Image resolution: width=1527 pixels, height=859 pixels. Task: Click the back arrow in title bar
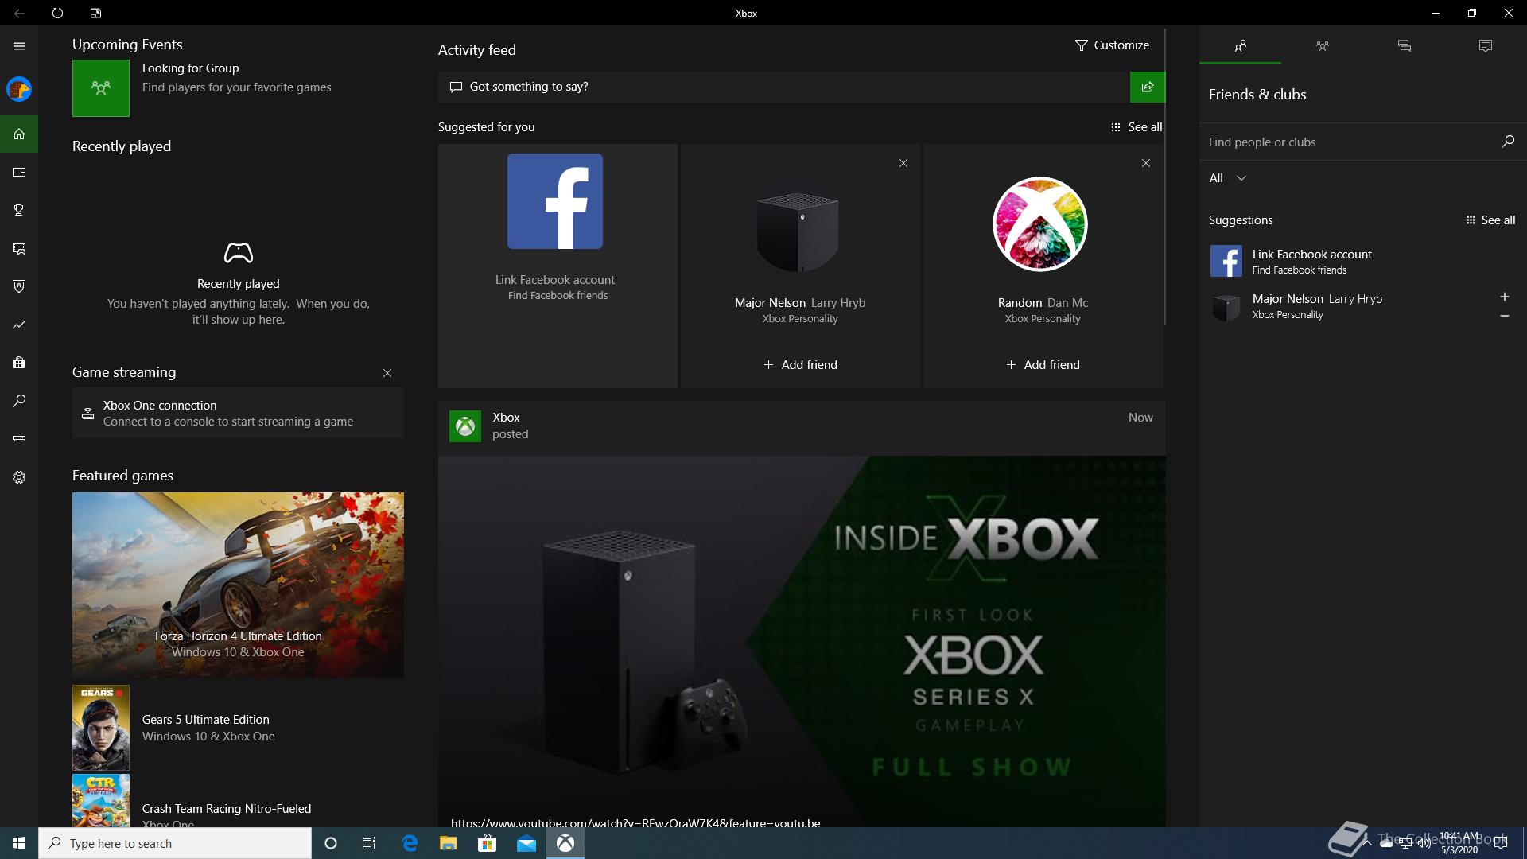pyautogui.click(x=19, y=14)
